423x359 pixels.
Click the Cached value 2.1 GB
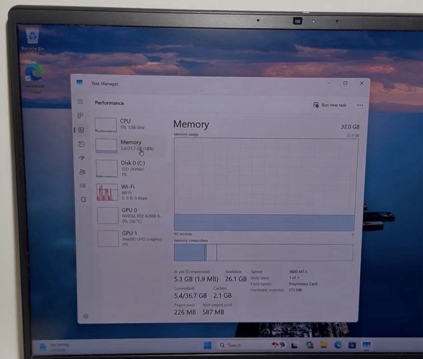[x=222, y=296]
